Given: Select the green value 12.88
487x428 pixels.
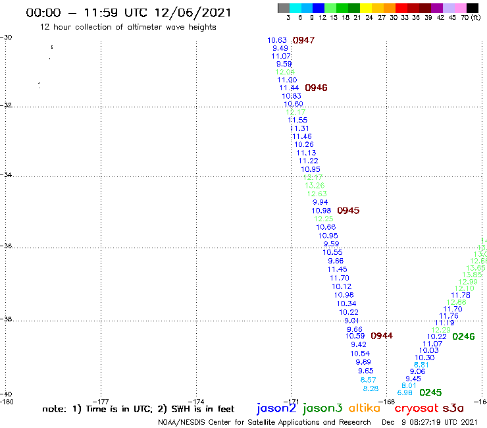Looking at the screenshot, I should coord(456,302).
